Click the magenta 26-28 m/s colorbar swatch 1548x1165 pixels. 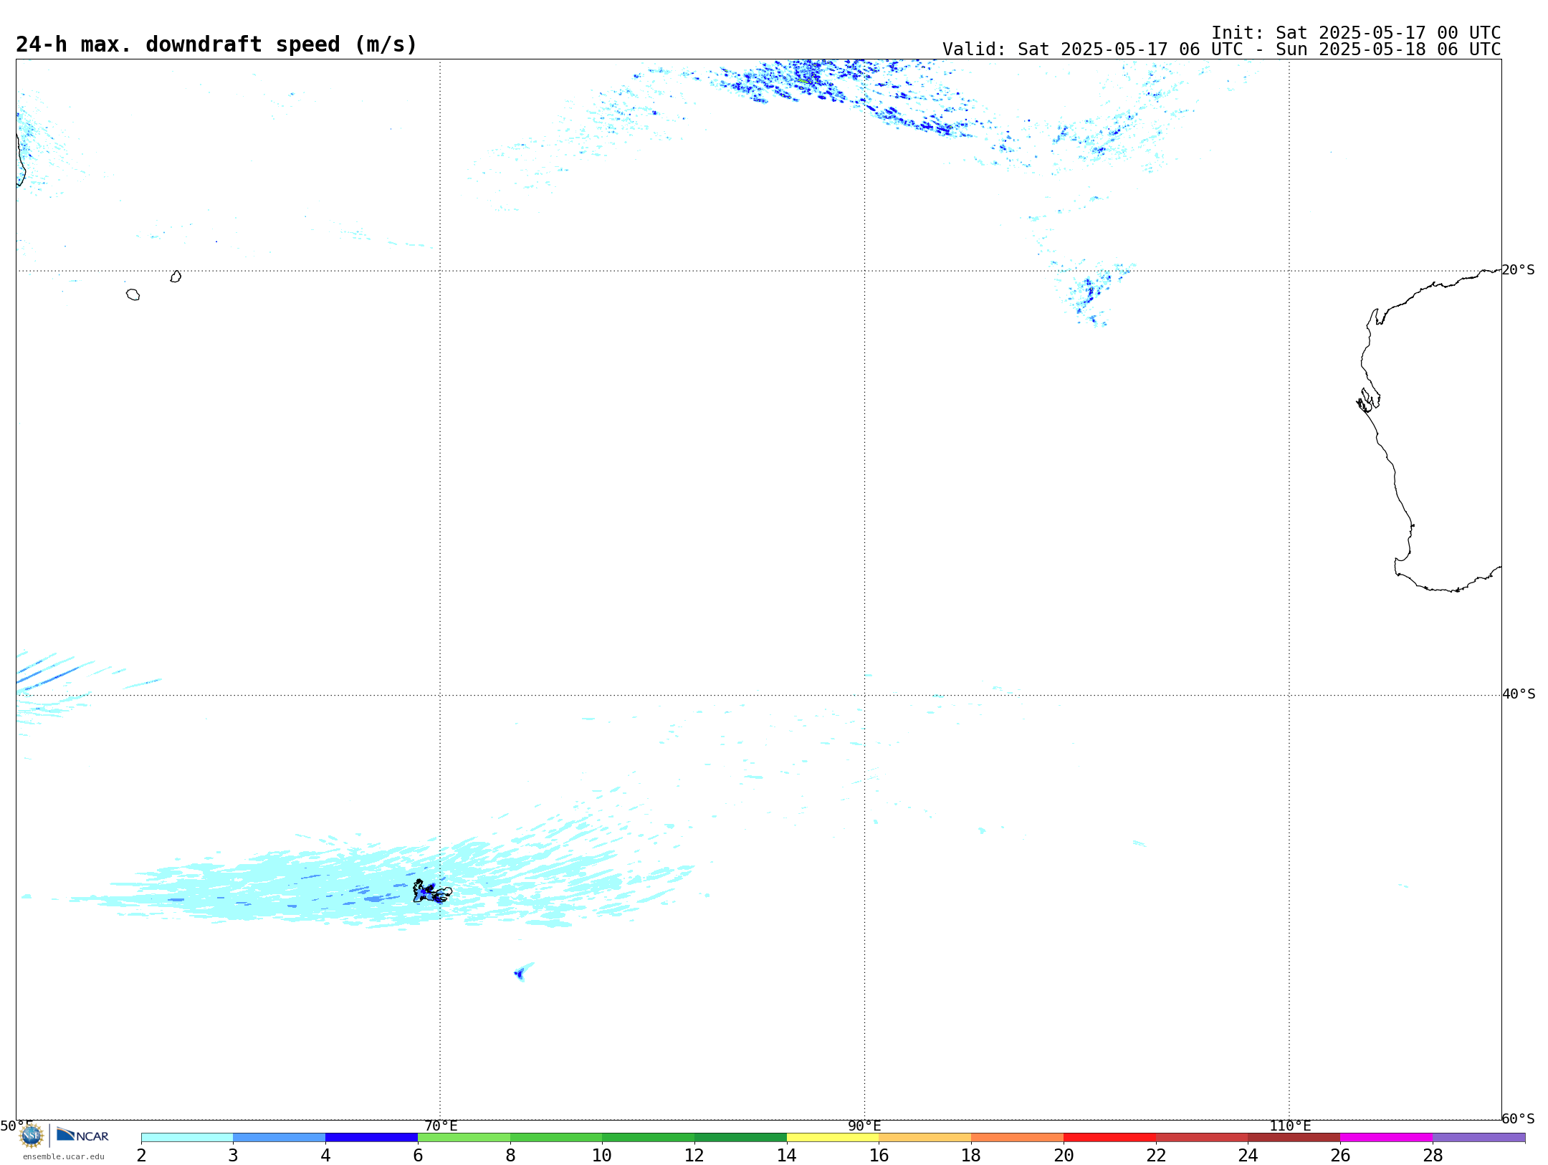click(x=1387, y=1138)
